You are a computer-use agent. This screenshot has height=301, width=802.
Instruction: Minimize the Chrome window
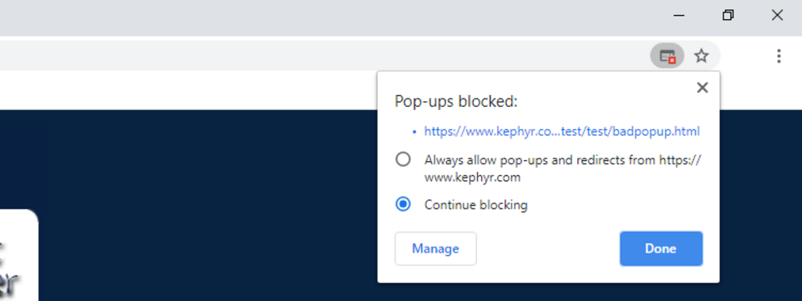tap(678, 16)
